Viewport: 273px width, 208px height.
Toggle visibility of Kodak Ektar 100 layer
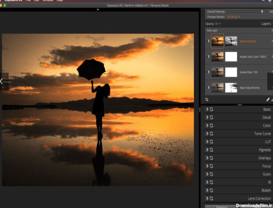tap(208, 72)
